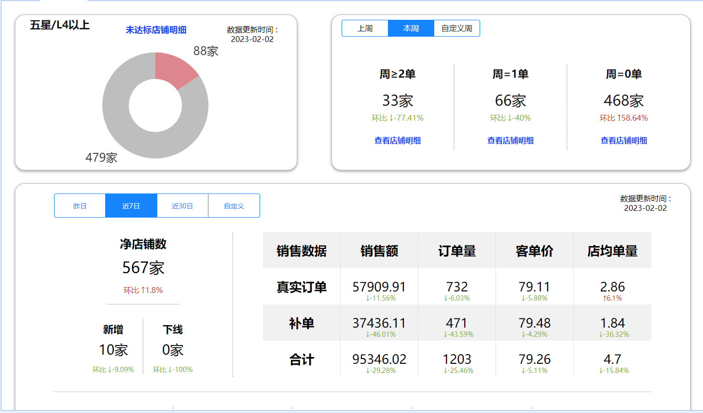Viewport: 703px width, 413px height.
Task: Click the 真实订单 row label
Action: (x=302, y=287)
